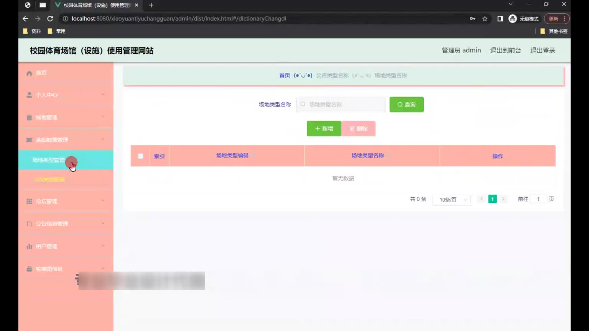Click the browser reload icon

click(50, 19)
